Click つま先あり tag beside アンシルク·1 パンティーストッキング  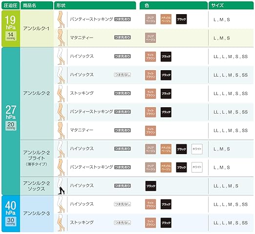click(x=123, y=19)
